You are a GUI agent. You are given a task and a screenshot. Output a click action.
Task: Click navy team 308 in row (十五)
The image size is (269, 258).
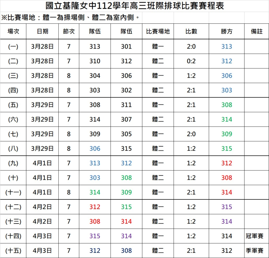tap(126, 250)
